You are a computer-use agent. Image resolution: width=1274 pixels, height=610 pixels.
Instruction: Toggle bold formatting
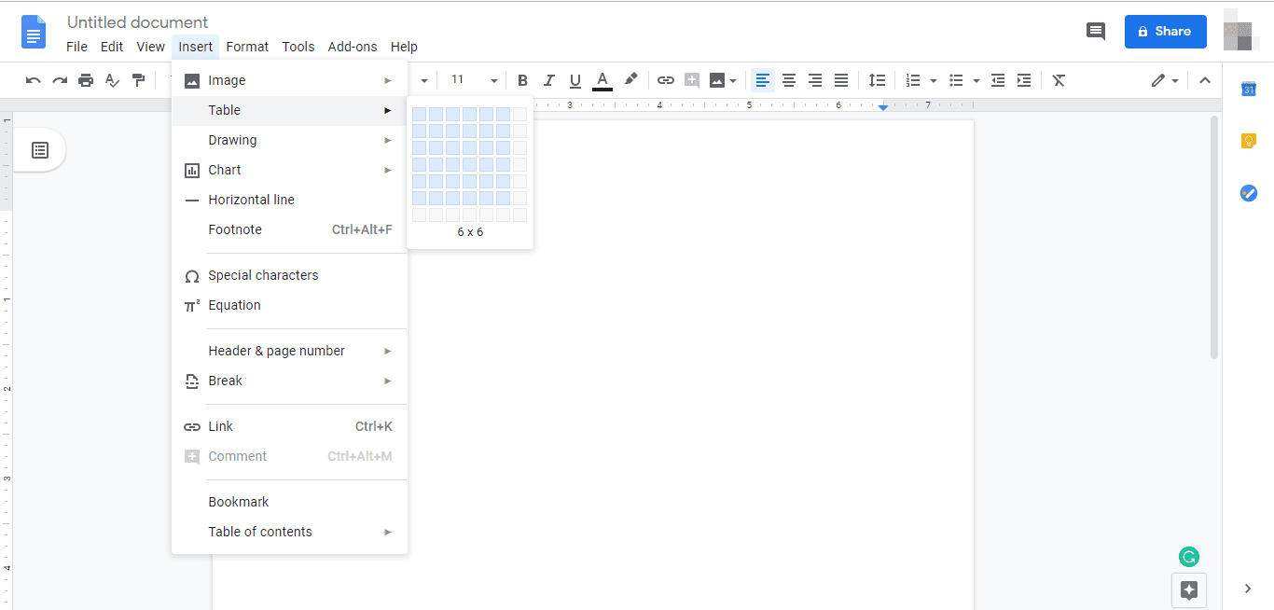point(522,80)
